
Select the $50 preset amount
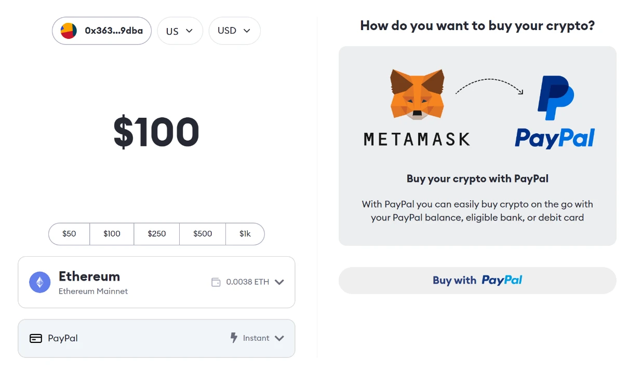69,234
